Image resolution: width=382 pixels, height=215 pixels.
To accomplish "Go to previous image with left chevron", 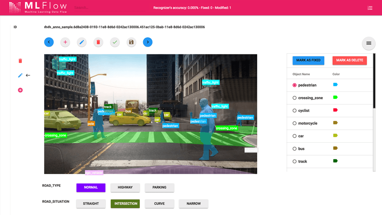I will coord(49,42).
